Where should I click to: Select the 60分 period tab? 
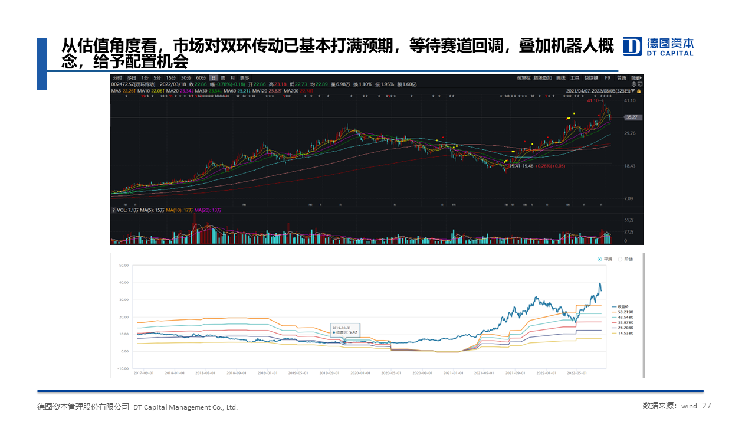tap(201, 78)
